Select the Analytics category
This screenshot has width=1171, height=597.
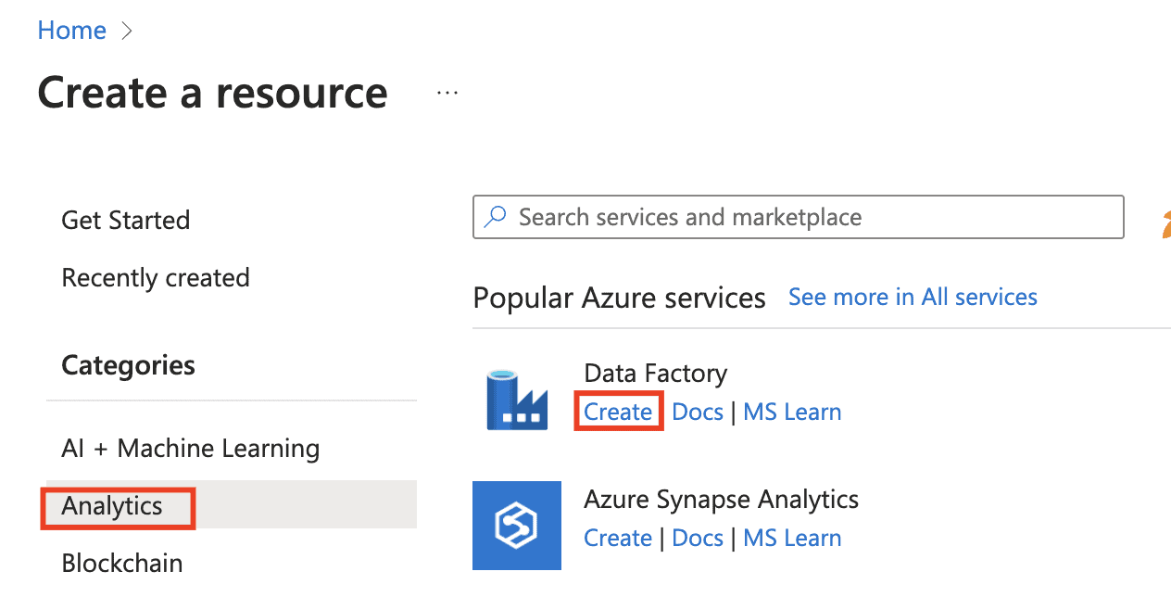point(112,506)
